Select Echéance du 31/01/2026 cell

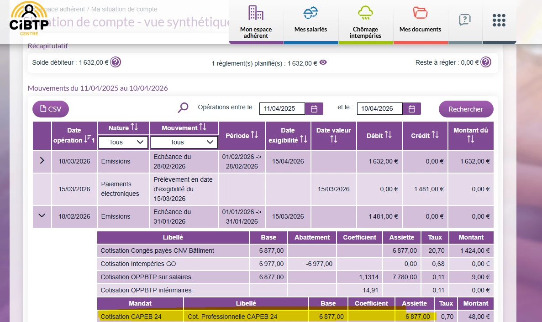pos(184,217)
